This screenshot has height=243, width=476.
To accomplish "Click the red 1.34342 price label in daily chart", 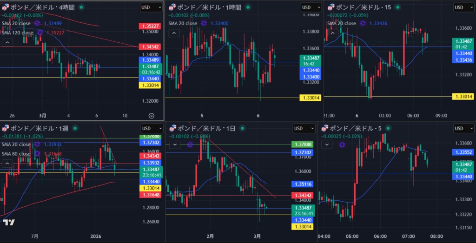I will [301, 195].
